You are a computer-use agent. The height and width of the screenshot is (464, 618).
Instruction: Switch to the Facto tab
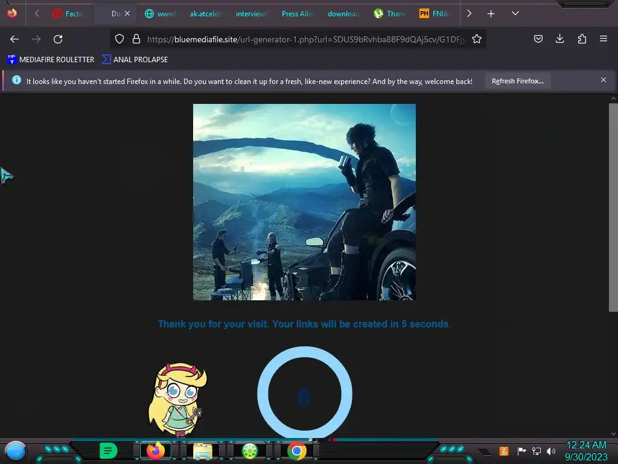pos(68,14)
